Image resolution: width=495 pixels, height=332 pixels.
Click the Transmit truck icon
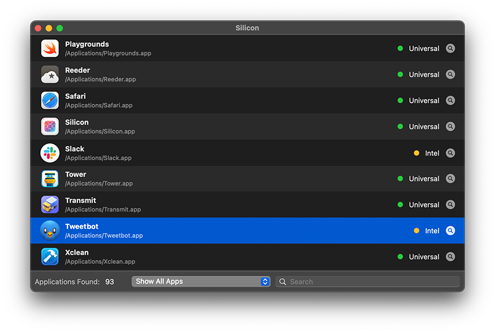coord(50,205)
